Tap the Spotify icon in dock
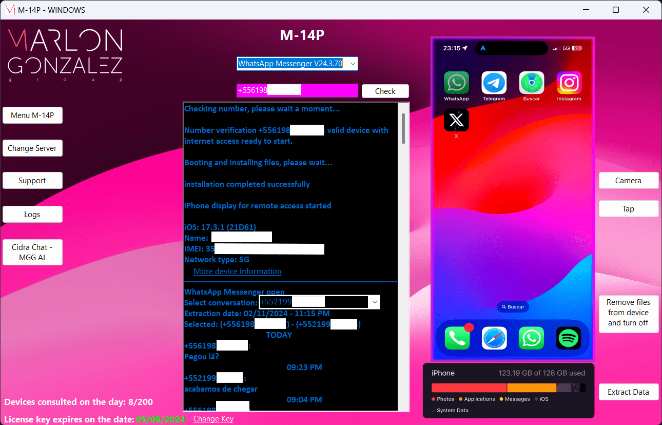662x425 pixels. (x=569, y=338)
